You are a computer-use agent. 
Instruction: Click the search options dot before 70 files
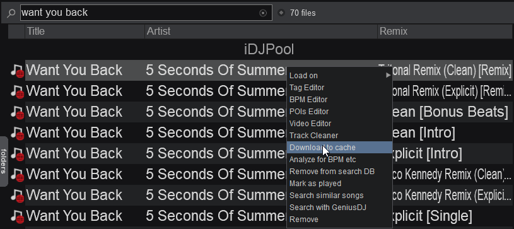281,13
